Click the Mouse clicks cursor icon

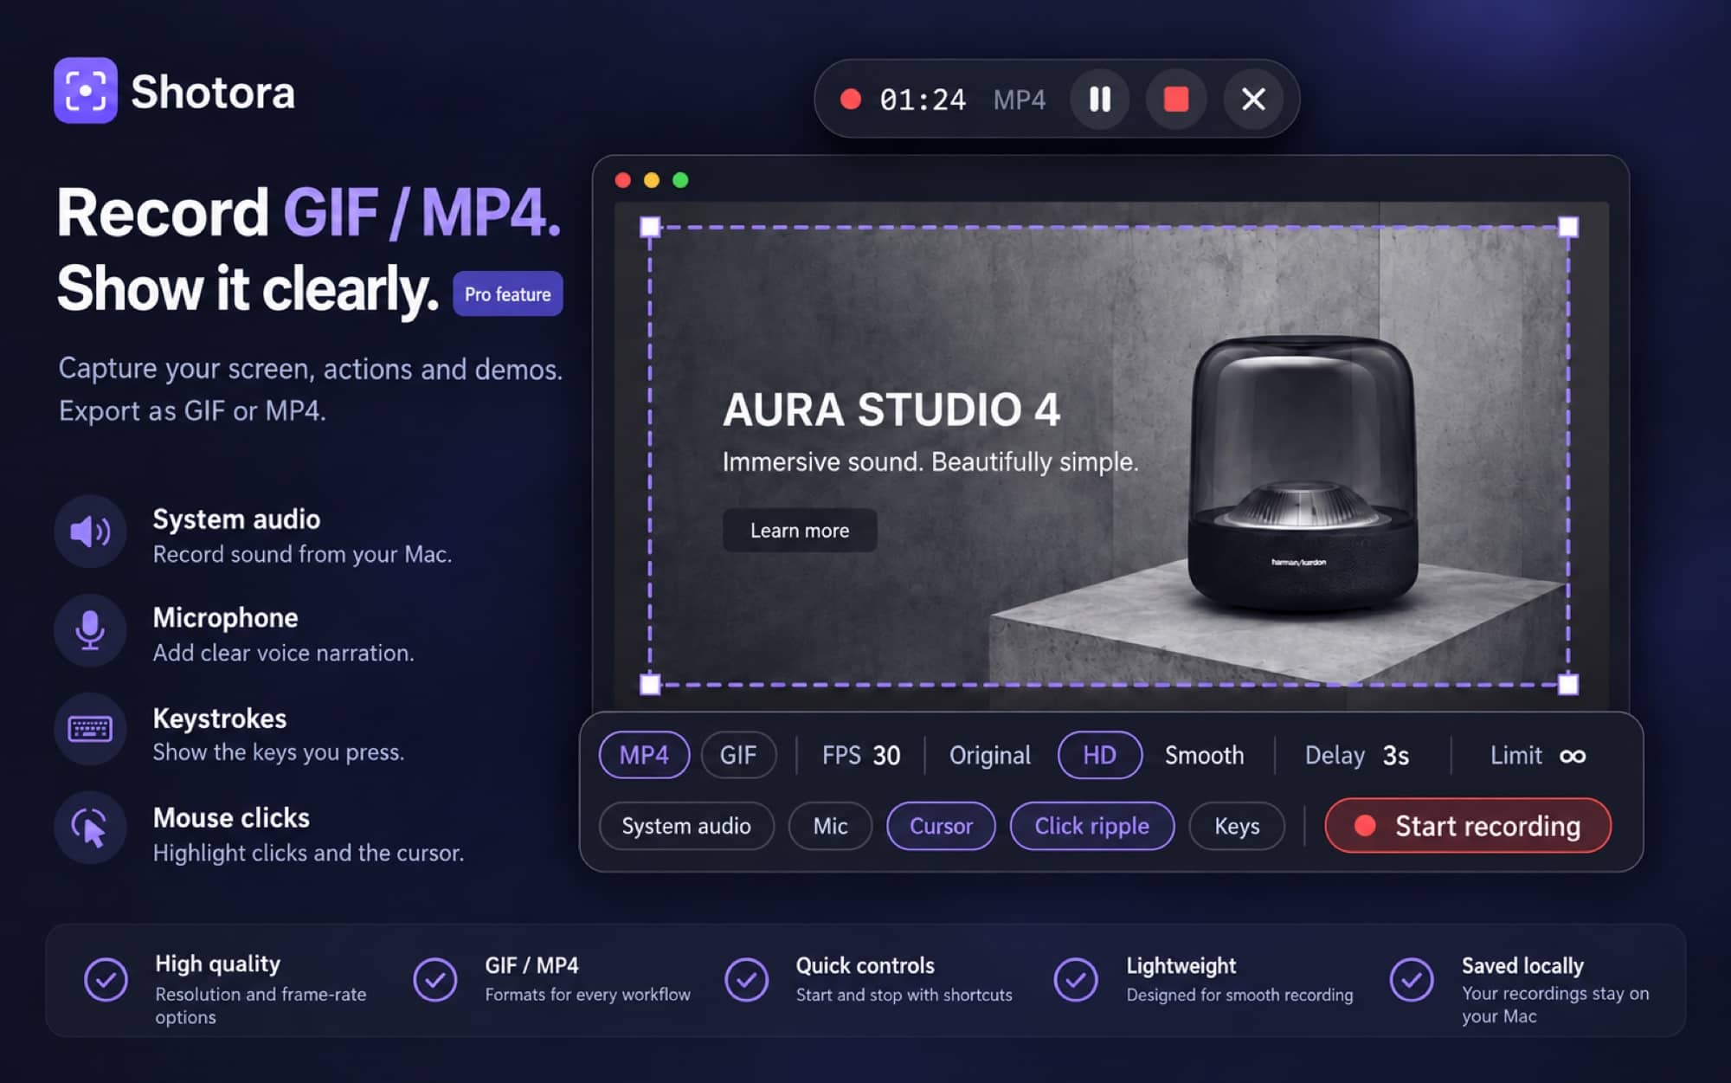90,828
